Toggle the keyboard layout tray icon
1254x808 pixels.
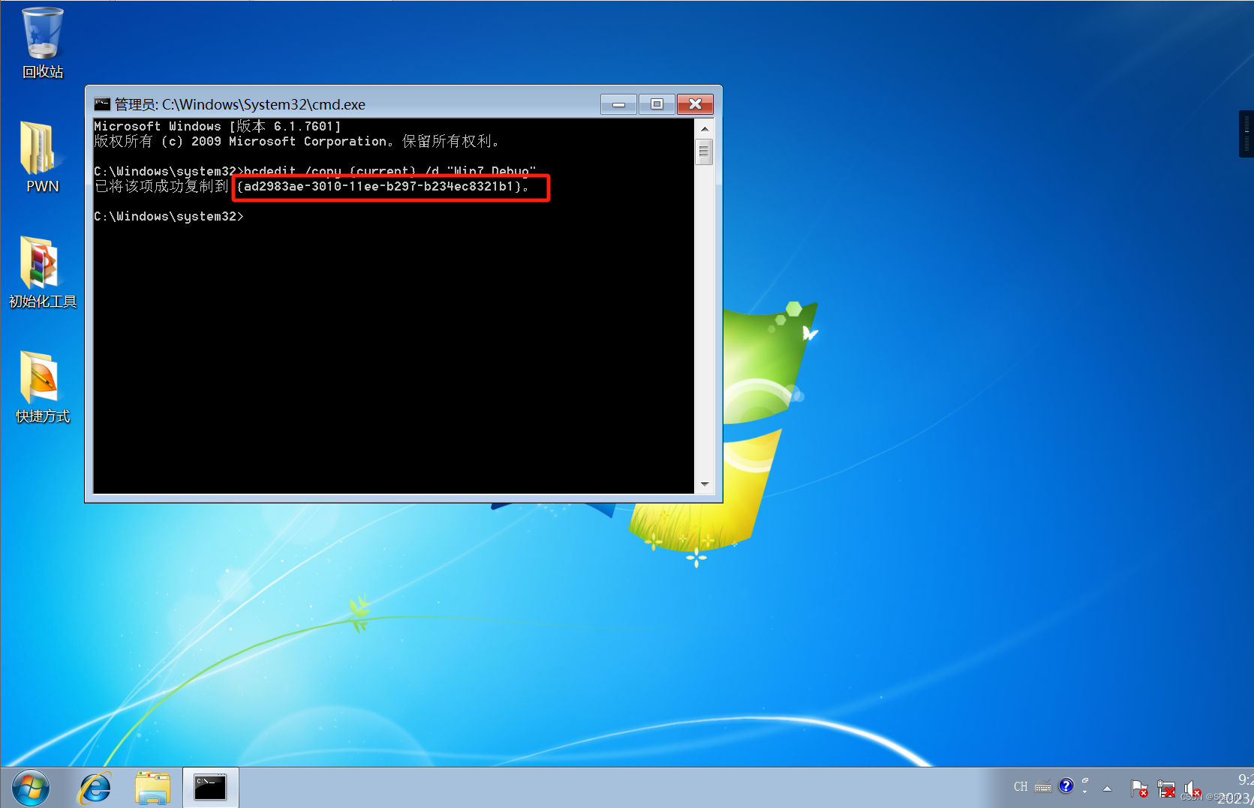pos(1043,786)
